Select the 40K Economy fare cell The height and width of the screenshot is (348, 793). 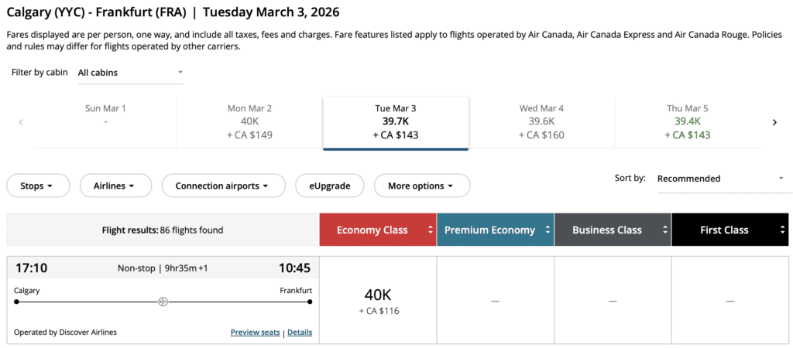pos(378,301)
